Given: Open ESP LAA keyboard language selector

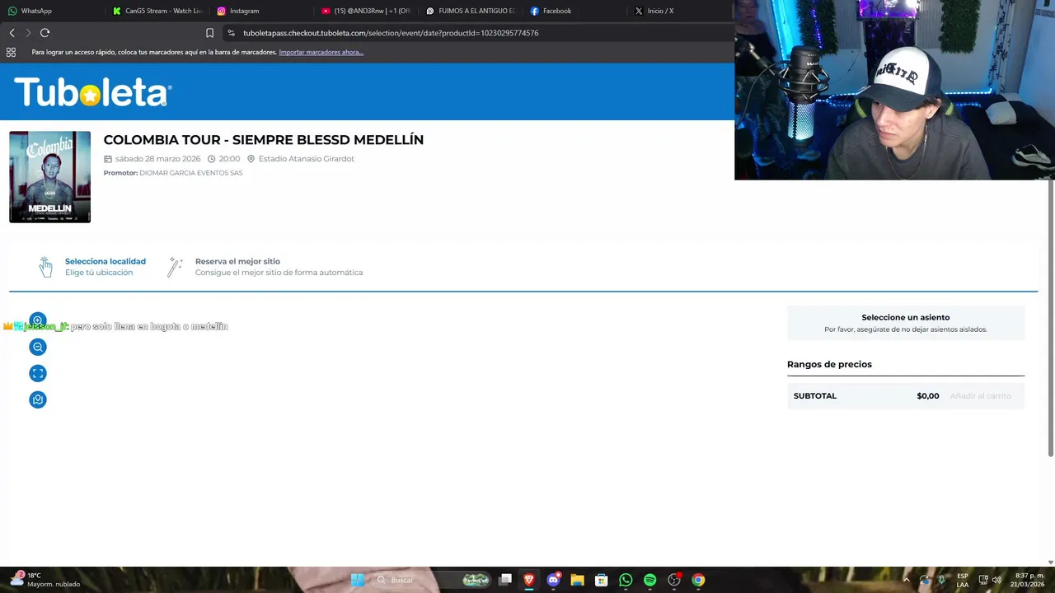Looking at the screenshot, I should tap(963, 580).
